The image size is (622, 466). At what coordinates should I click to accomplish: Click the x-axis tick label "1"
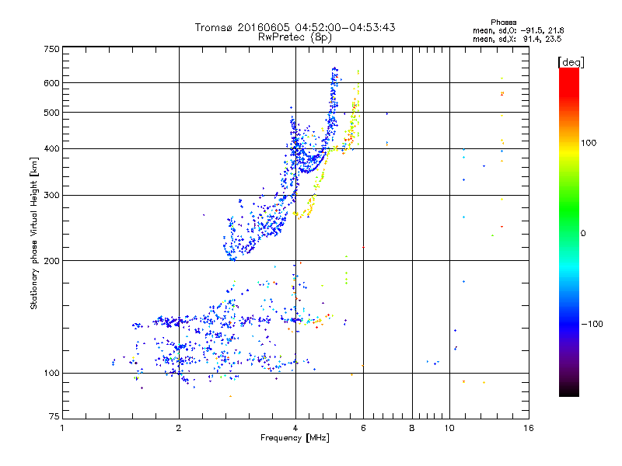[x=62, y=428]
